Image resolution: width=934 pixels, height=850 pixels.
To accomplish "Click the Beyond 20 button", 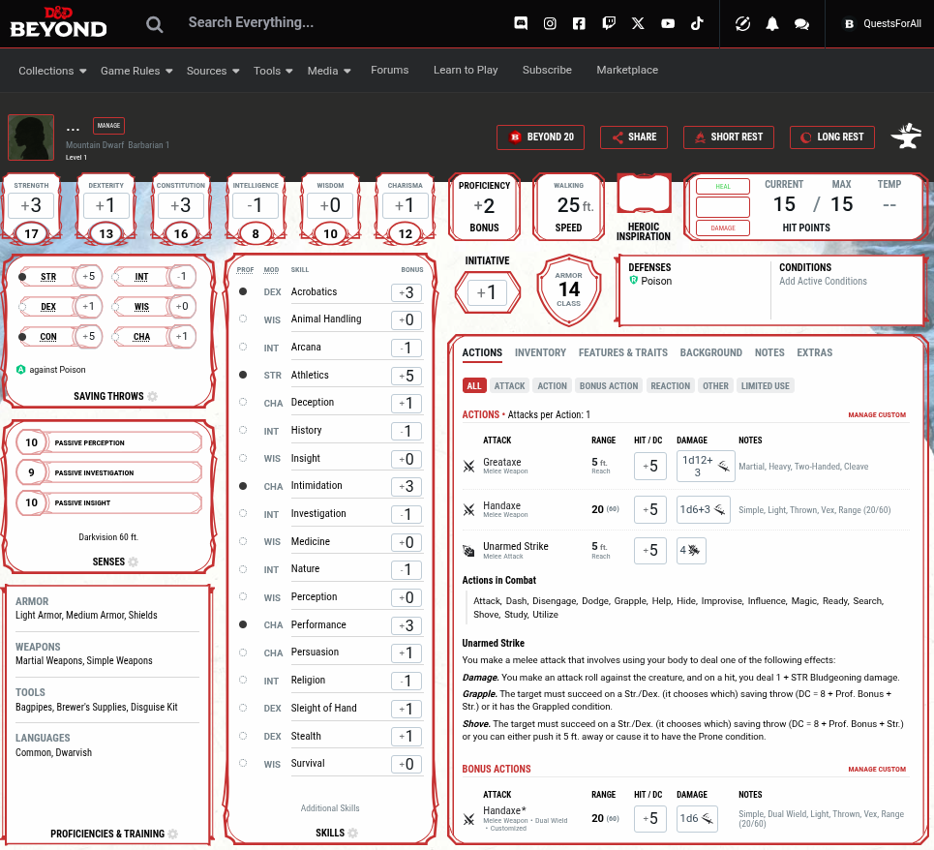I will coord(540,137).
